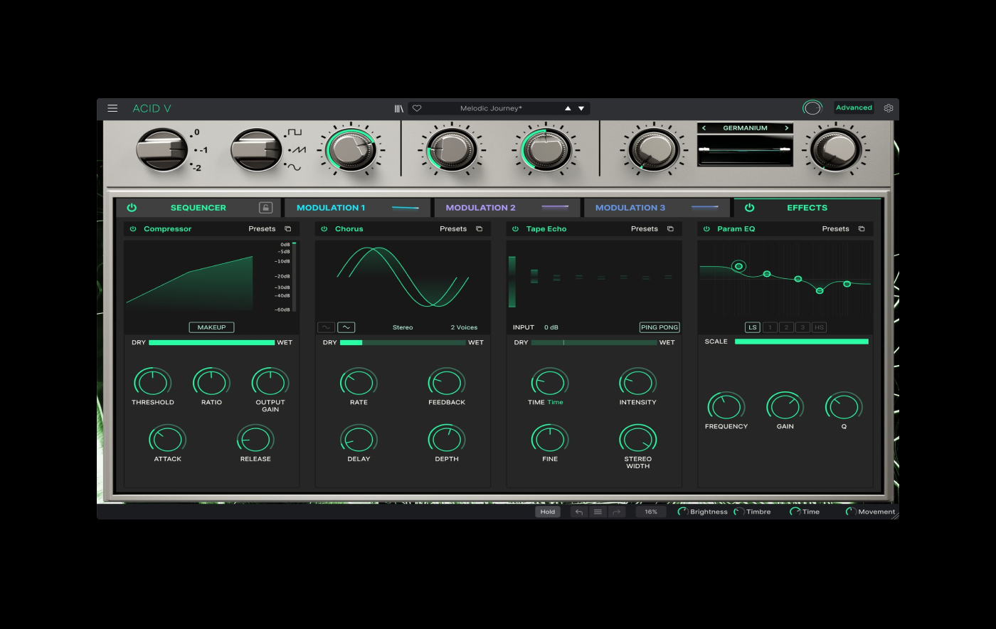Disable the Tape Echo power toggle
This screenshot has height=629, width=996.
[x=516, y=229]
